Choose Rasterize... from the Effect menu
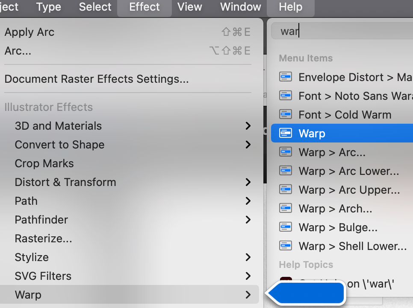The height and width of the screenshot is (308, 413). point(43,238)
